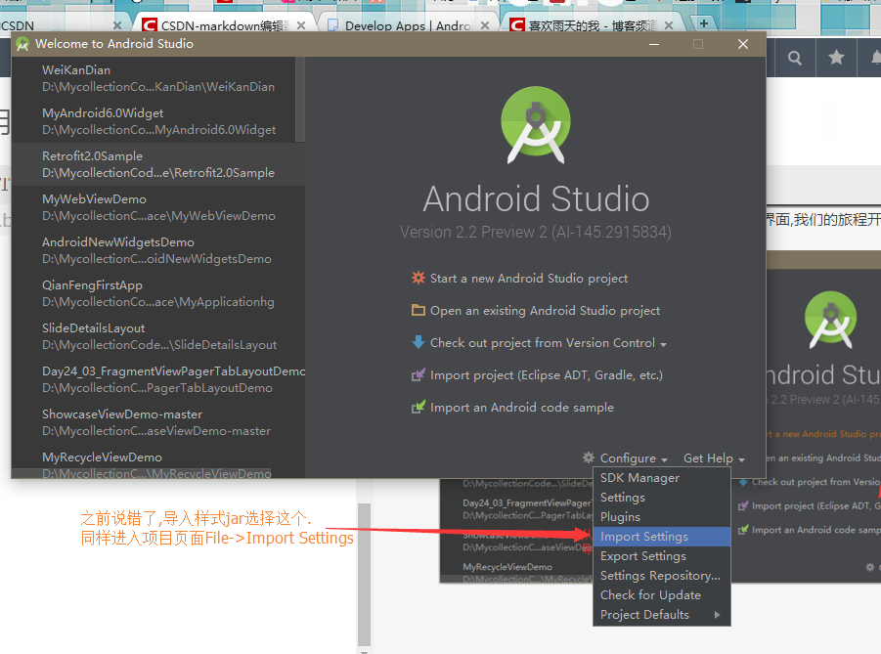This screenshot has height=654, width=881.
Task: Click the CSDN logo on the markdown editor tab
Action: pyautogui.click(x=150, y=25)
